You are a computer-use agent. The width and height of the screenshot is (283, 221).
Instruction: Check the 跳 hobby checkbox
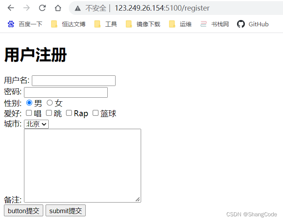click(x=49, y=113)
